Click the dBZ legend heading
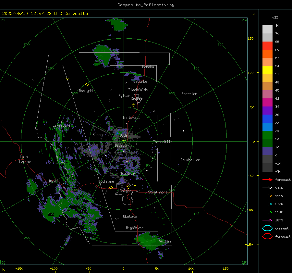Viewport: 292px width, 273px height. [275, 17]
